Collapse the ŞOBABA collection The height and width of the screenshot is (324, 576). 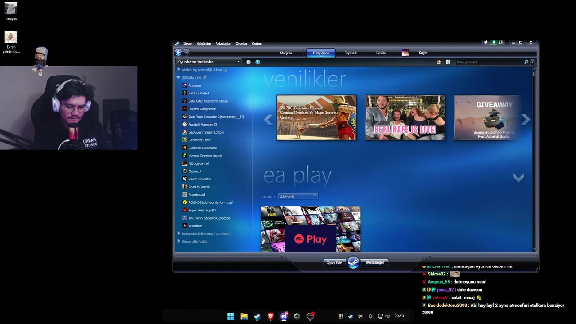(178, 77)
